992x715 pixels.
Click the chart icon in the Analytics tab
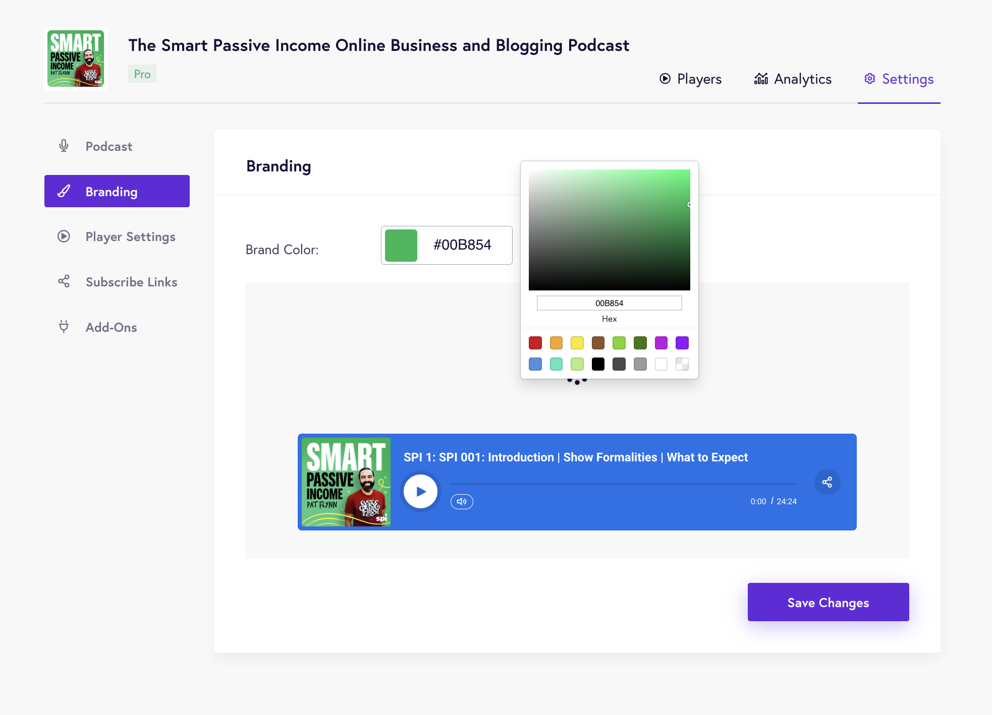[x=761, y=79]
